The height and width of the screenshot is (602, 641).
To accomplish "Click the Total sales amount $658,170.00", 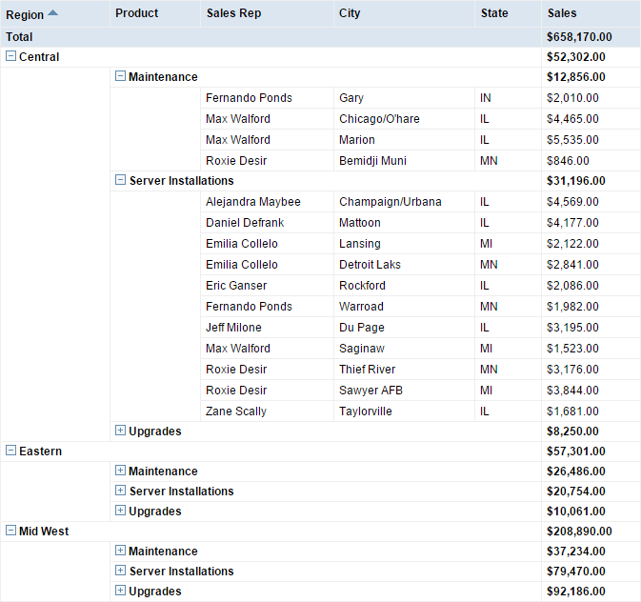I will pos(579,37).
